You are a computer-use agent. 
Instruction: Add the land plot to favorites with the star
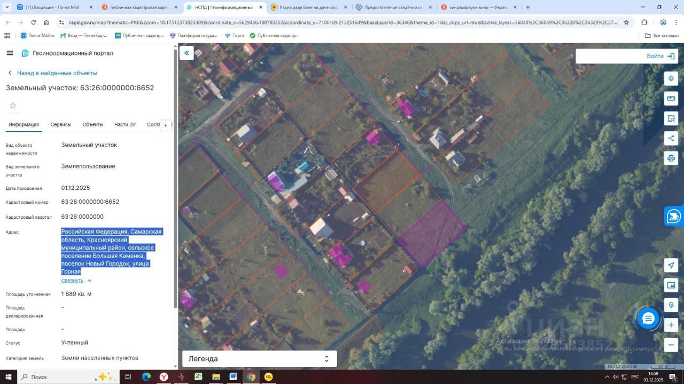click(13, 106)
